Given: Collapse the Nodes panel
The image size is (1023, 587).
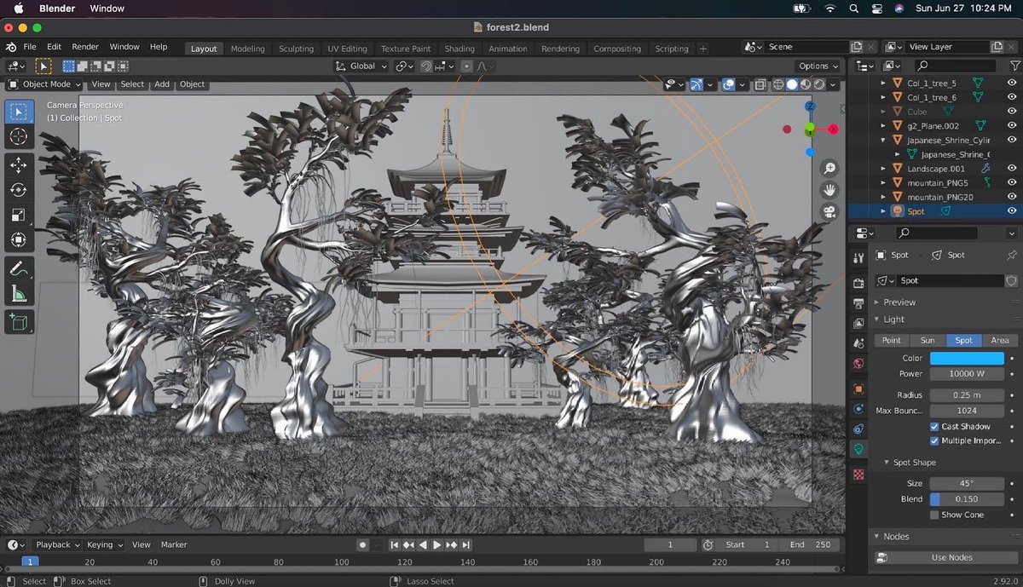Looking at the screenshot, I should (x=878, y=537).
